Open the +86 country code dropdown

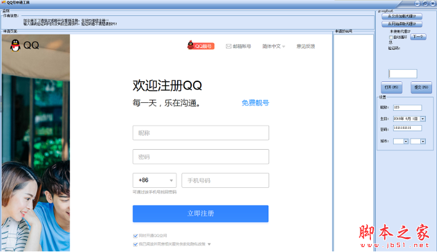click(x=154, y=181)
